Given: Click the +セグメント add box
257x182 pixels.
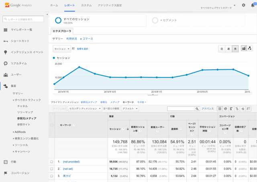Looking at the screenshot, I should (x=197, y=20).
